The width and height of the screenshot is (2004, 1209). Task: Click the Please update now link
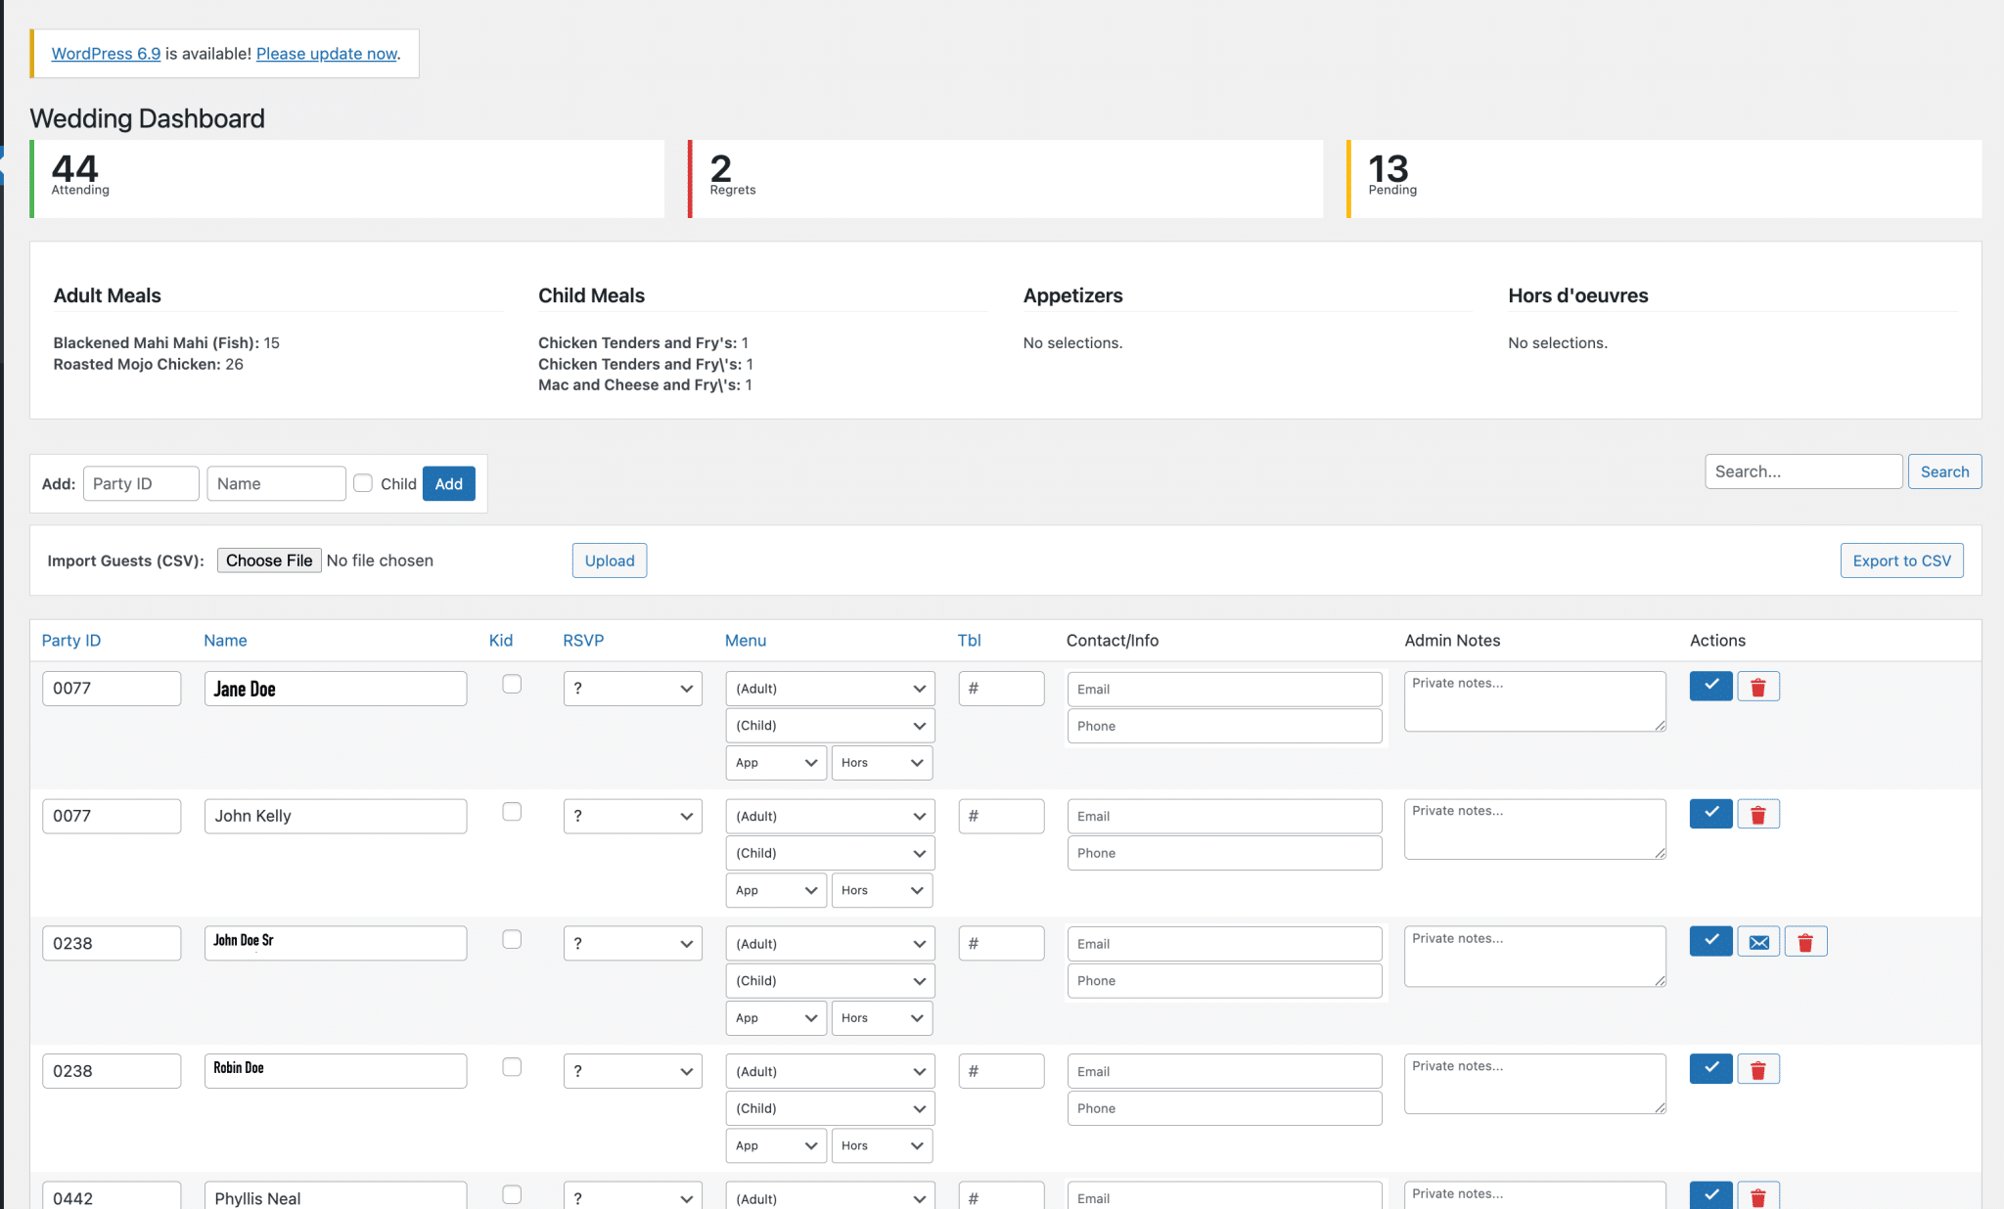(x=326, y=54)
